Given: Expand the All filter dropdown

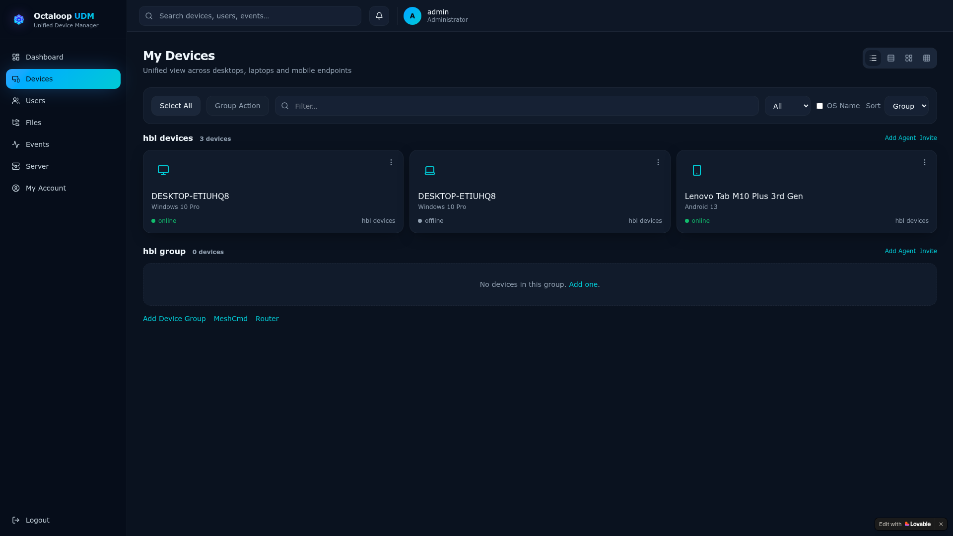Looking at the screenshot, I should [x=787, y=106].
